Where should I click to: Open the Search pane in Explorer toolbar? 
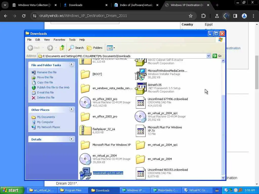76,48
